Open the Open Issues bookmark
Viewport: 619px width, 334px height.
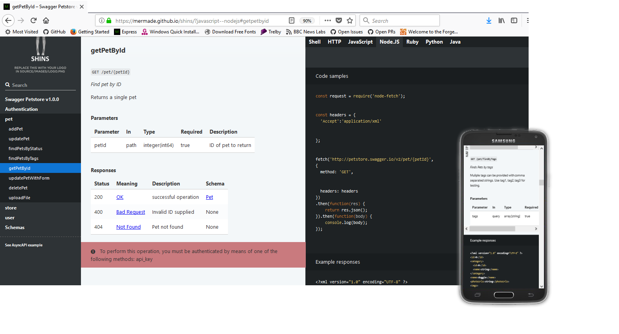[x=347, y=32]
